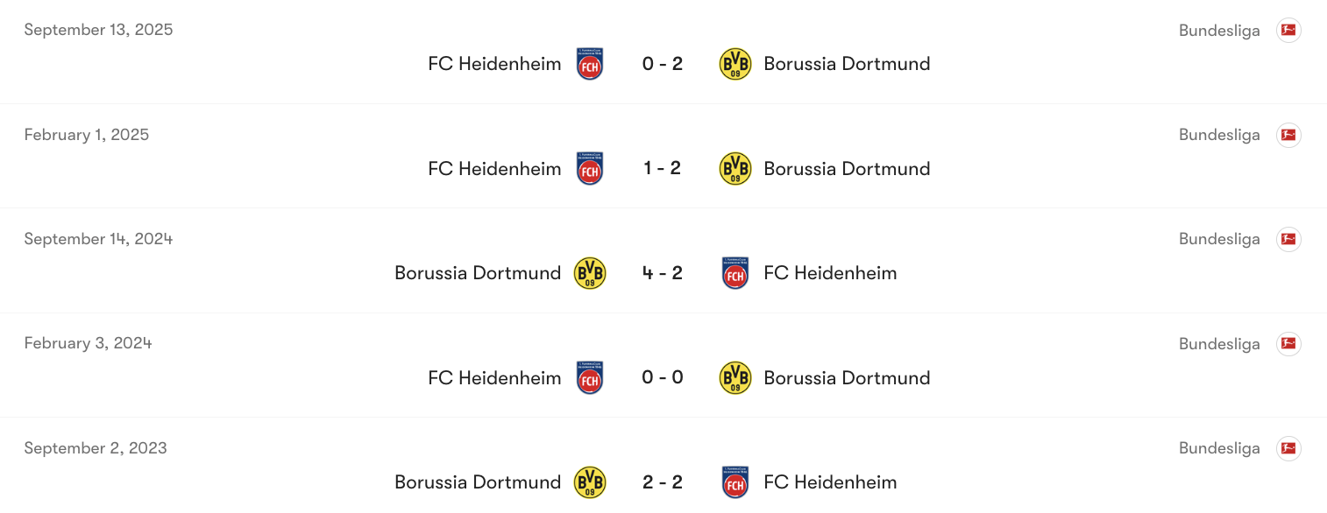The image size is (1327, 513).
Task: Click the Heidenheim crest in the 4 - 2 match
Action: [734, 272]
